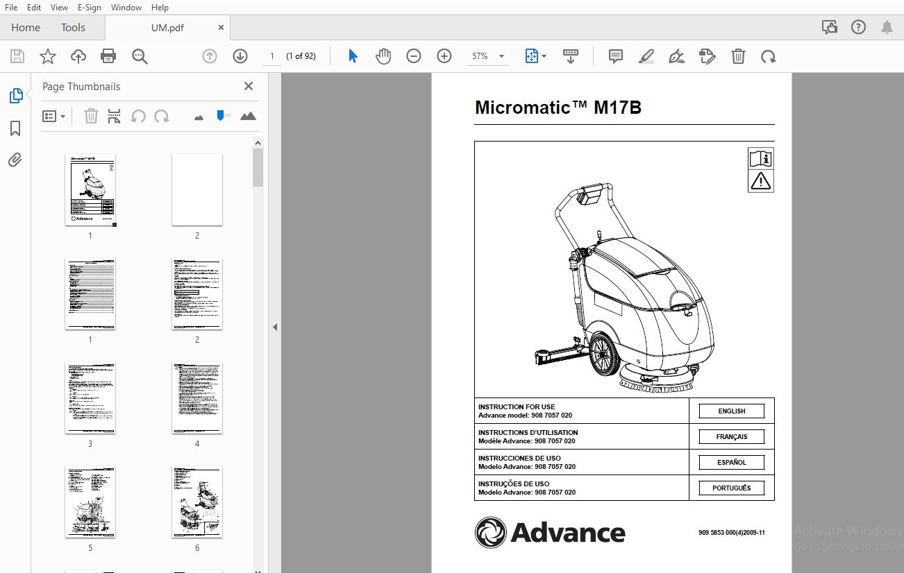This screenshot has width=904, height=573.
Task: Go to next page arrow
Action: click(240, 57)
